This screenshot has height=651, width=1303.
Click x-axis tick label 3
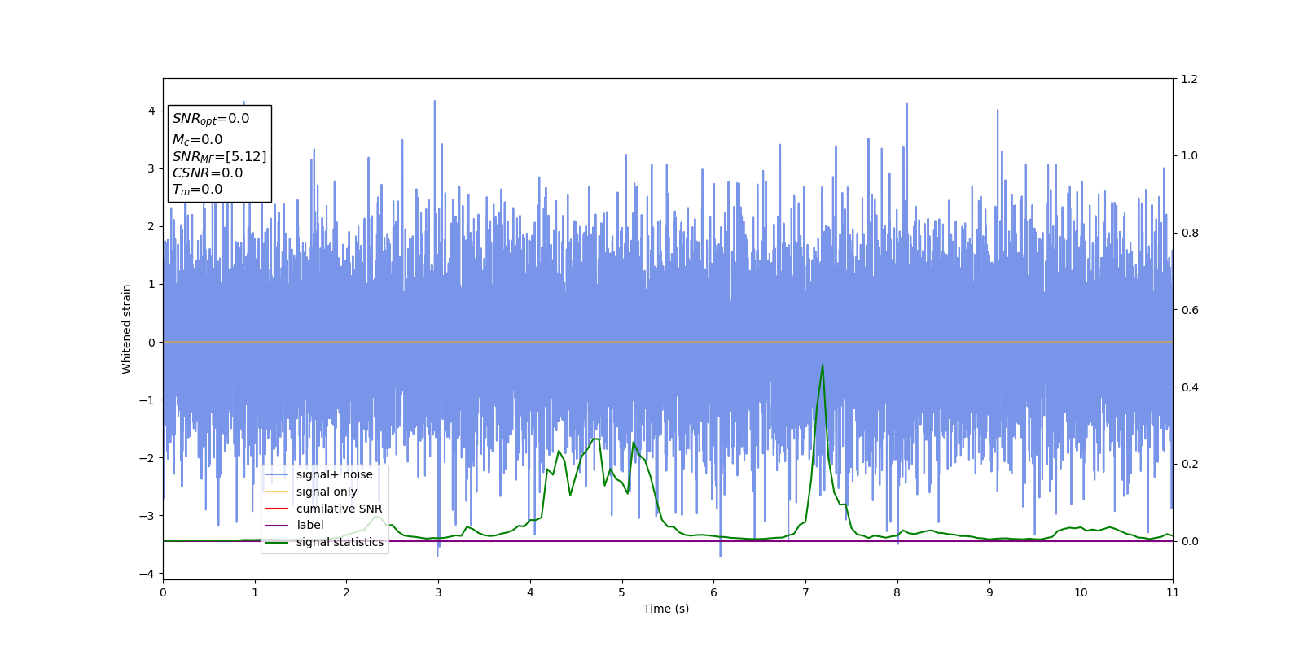point(438,592)
